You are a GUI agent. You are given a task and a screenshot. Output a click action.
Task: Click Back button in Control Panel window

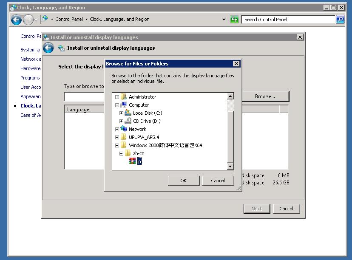point(17,20)
